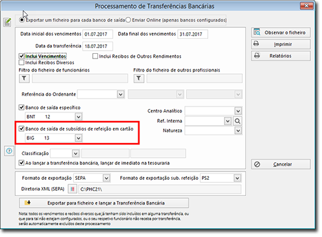Click the Imprimir button
This screenshot has height=237, width=322.
pyautogui.click(x=280, y=44)
